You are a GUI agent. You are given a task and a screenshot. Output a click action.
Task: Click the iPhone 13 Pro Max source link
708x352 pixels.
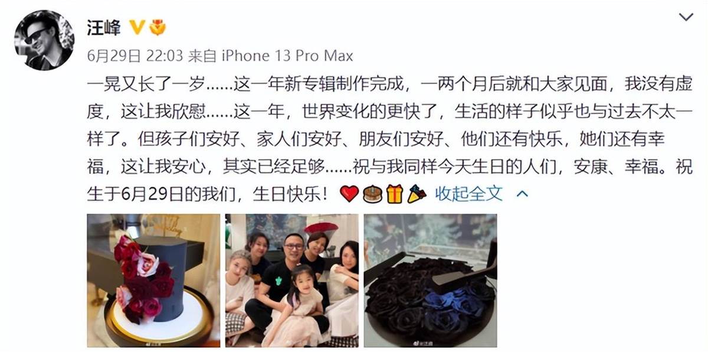tap(287, 56)
